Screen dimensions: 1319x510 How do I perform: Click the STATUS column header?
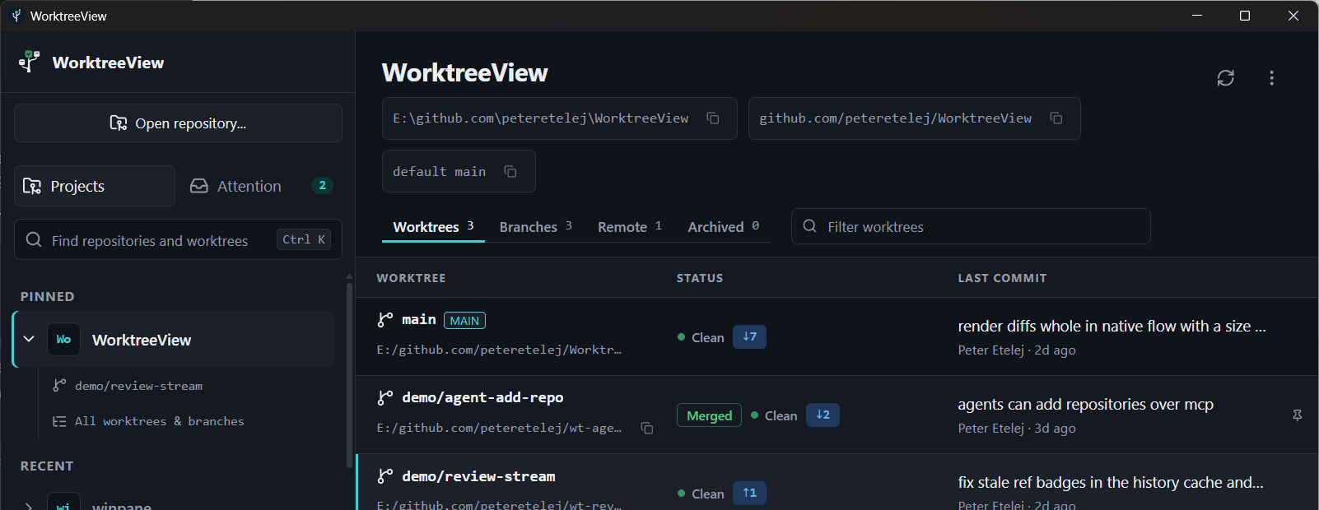point(700,278)
